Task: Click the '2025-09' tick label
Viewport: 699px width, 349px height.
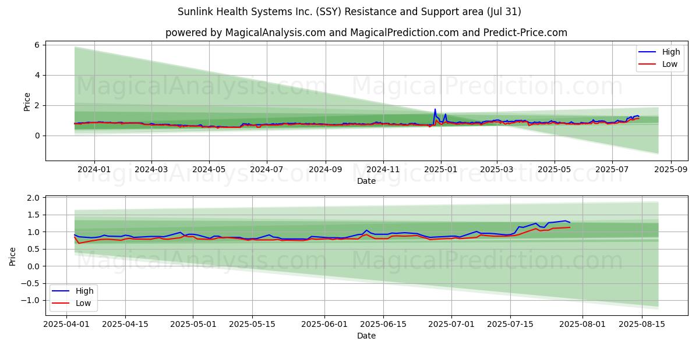Action: [x=670, y=169]
